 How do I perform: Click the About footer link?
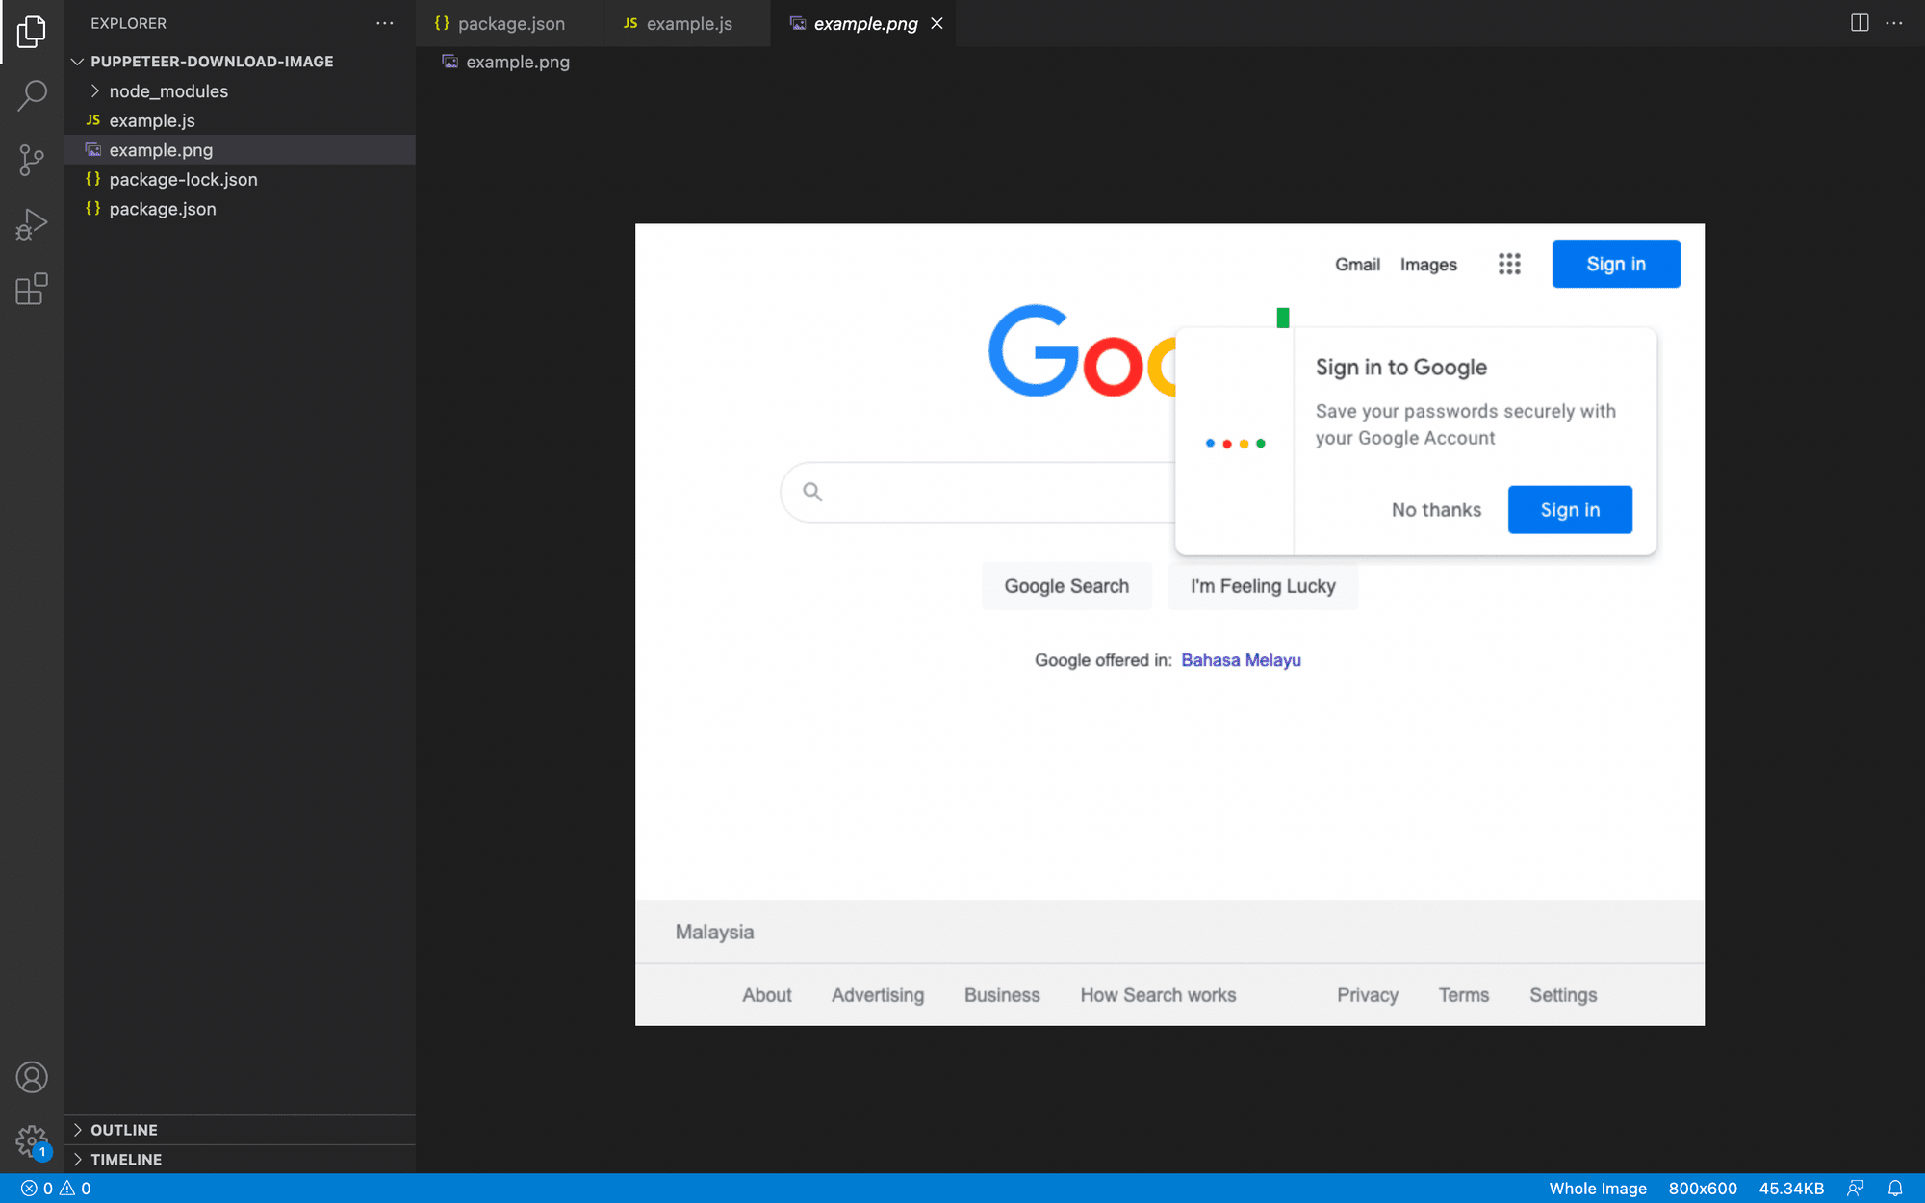click(x=766, y=995)
